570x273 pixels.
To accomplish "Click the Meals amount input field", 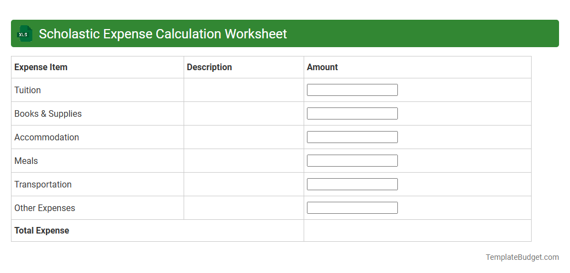I will coord(352,161).
